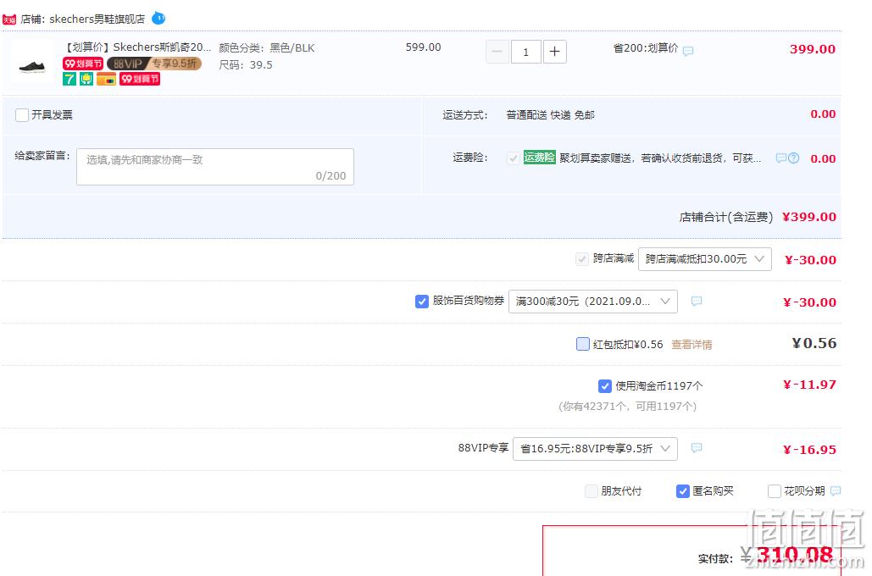This screenshot has height=576, width=872.
Task: Click the 淘金币 deduction amount ¥-11.97
Action: tap(809, 385)
